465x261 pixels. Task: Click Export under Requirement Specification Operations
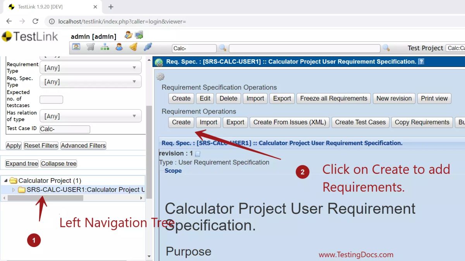tap(282, 98)
